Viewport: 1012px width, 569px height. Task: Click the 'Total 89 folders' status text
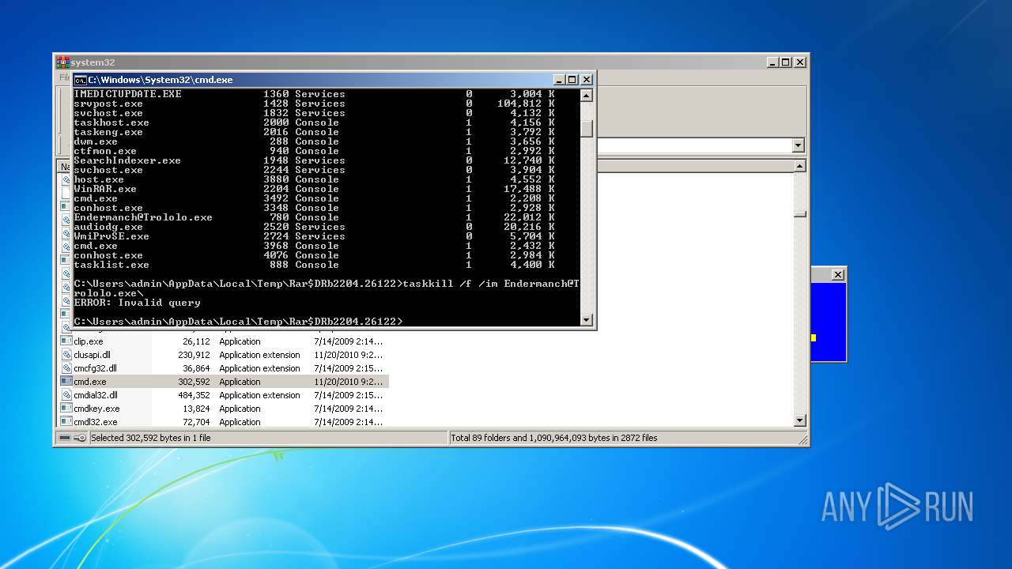click(554, 438)
